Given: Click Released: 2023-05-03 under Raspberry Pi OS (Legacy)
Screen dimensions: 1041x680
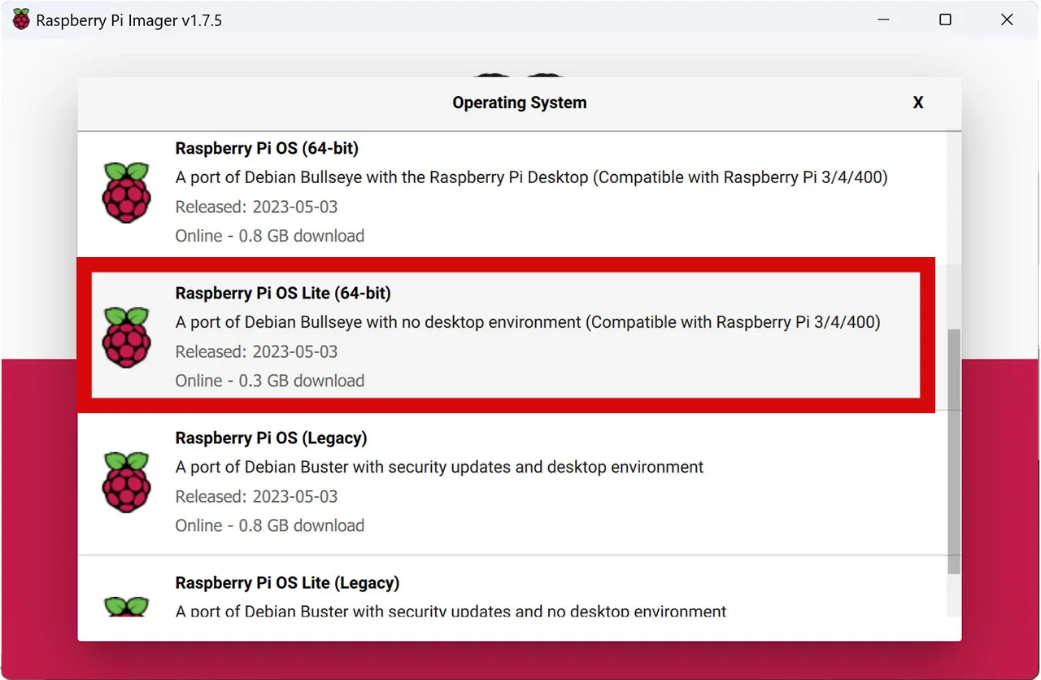Looking at the screenshot, I should pyautogui.click(x=256, y=496).
